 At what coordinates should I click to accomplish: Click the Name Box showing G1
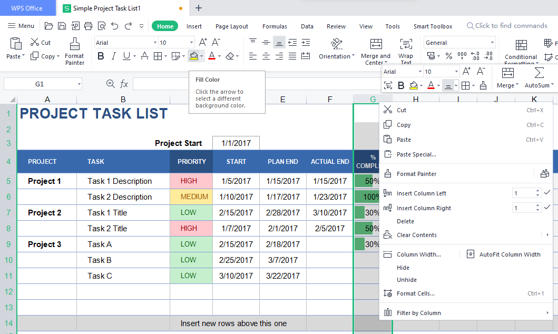coord(40,84)
